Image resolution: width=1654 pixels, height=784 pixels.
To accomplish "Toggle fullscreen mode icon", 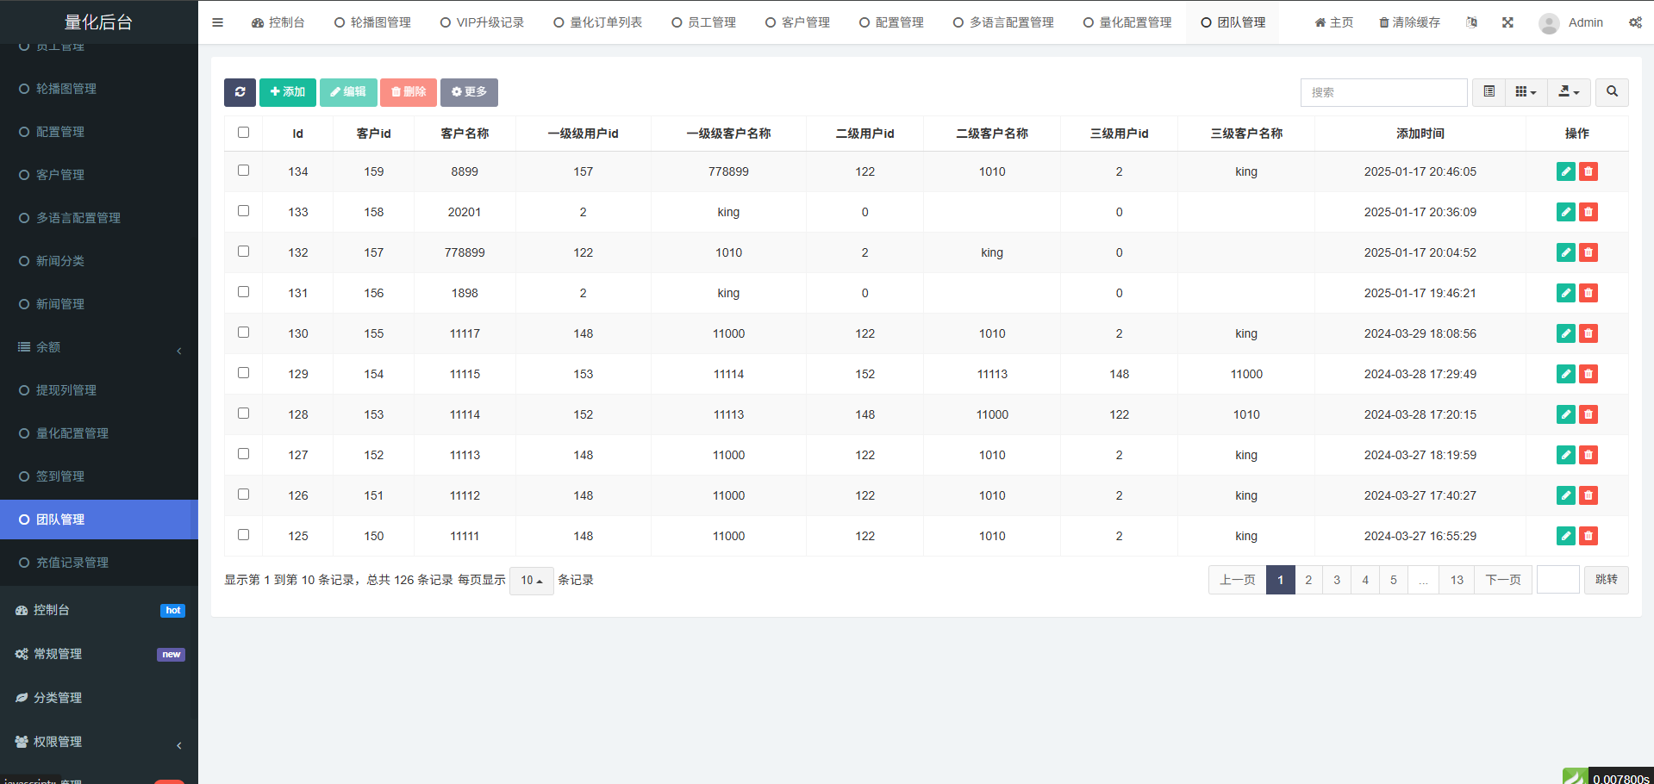I will point(1507,22).
